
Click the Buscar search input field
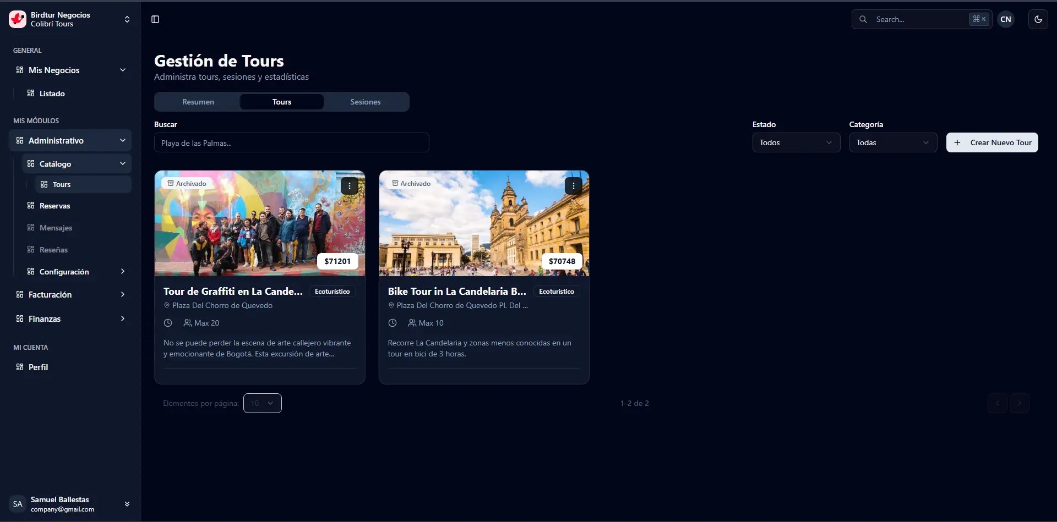291,142
